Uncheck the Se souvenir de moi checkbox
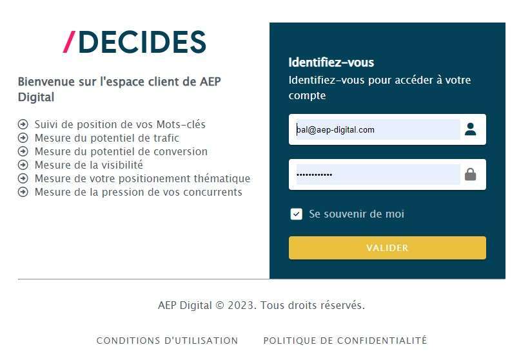This screenshot has height=356, width=530. point(297,214)
